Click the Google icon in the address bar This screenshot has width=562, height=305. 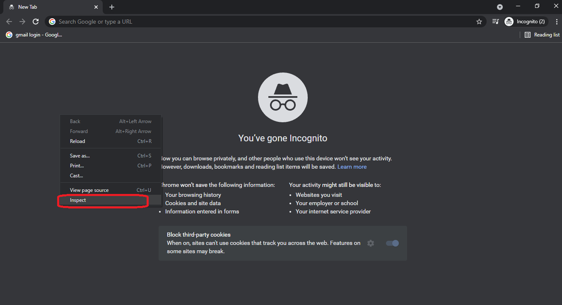[52, 22]
